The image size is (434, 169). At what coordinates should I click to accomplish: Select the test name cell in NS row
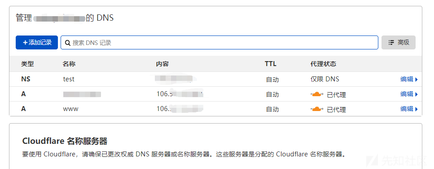(69, 79)
